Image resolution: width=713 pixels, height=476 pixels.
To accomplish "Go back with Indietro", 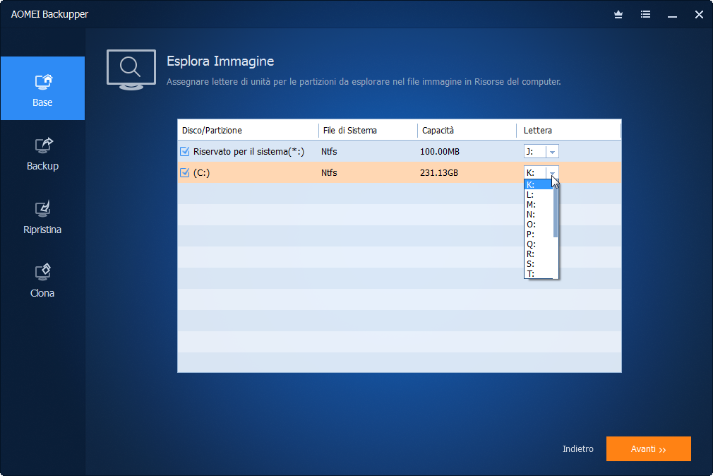I will pyautogui.click(x=578, y=448).
